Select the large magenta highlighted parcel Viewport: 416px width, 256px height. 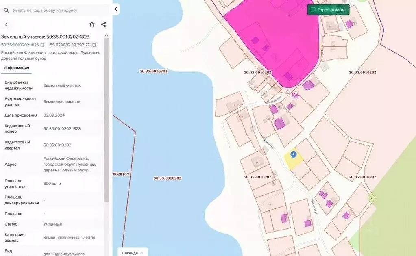(276, 40)
